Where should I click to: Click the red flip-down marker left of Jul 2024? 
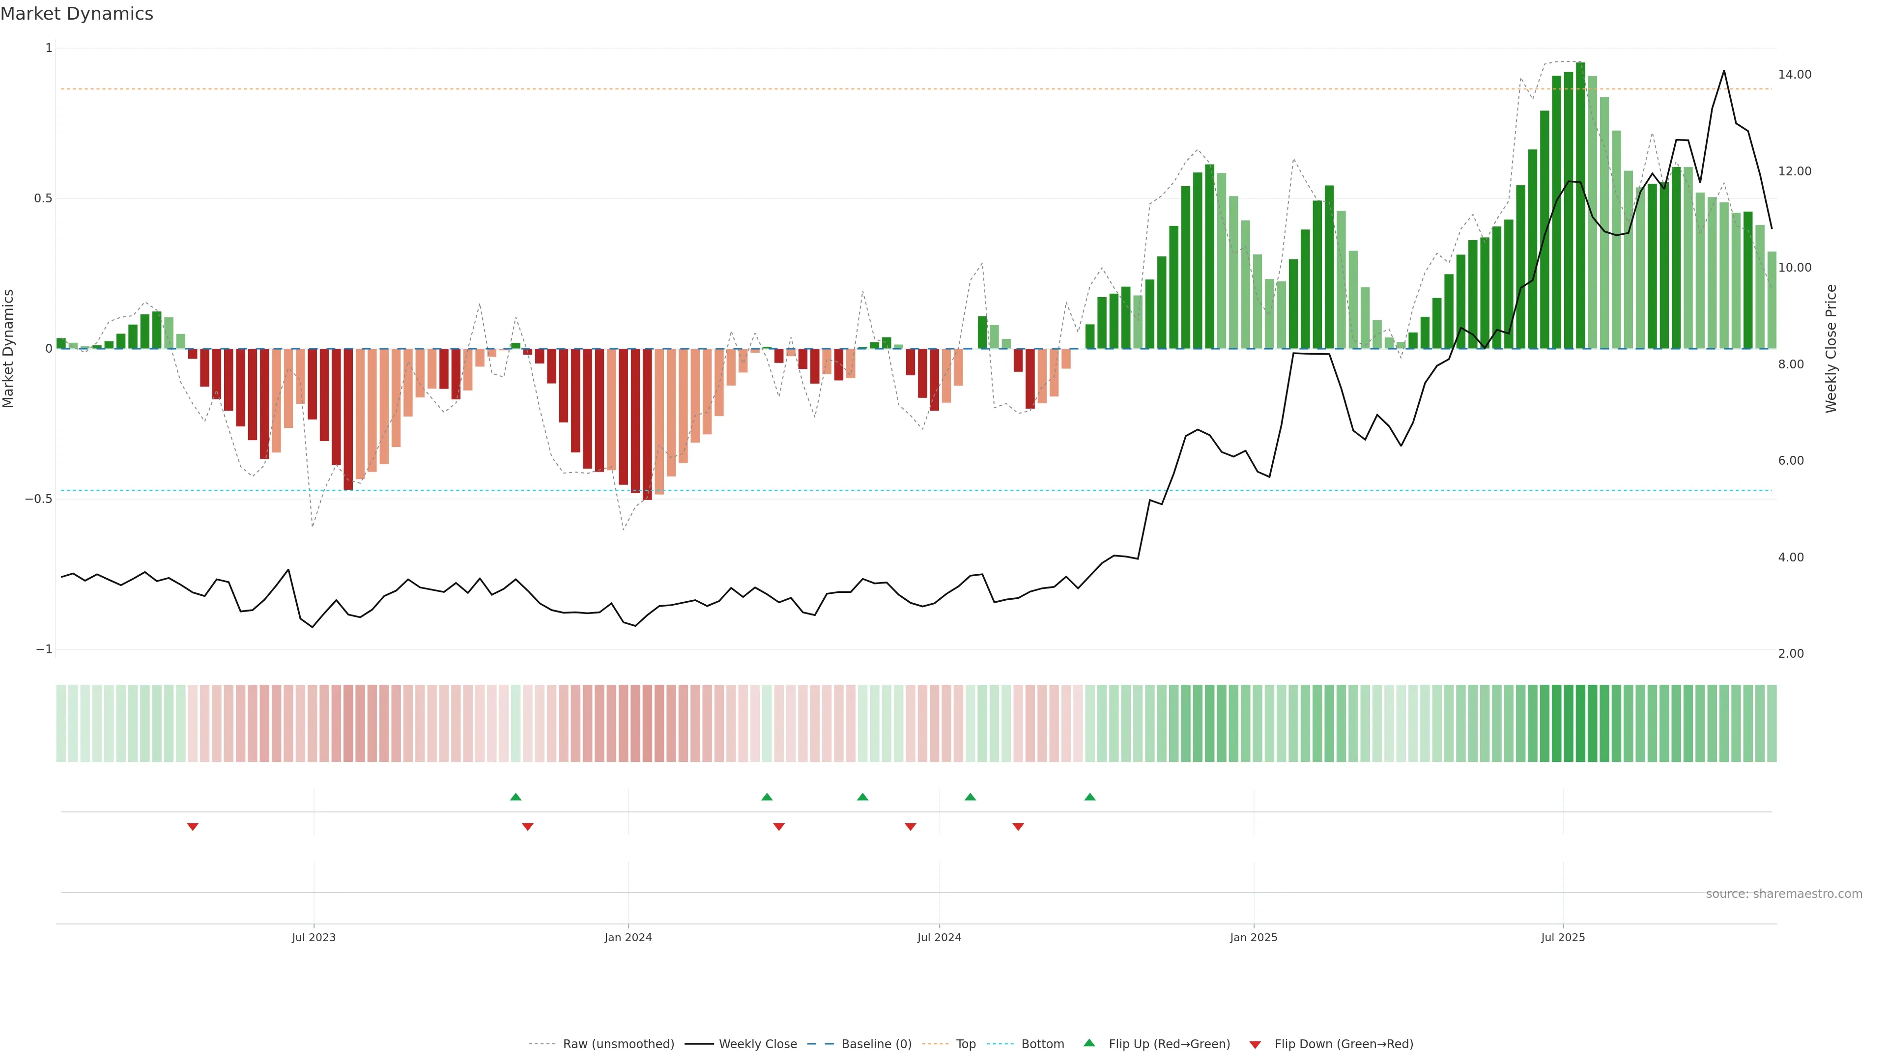click(x=911, y=827)
